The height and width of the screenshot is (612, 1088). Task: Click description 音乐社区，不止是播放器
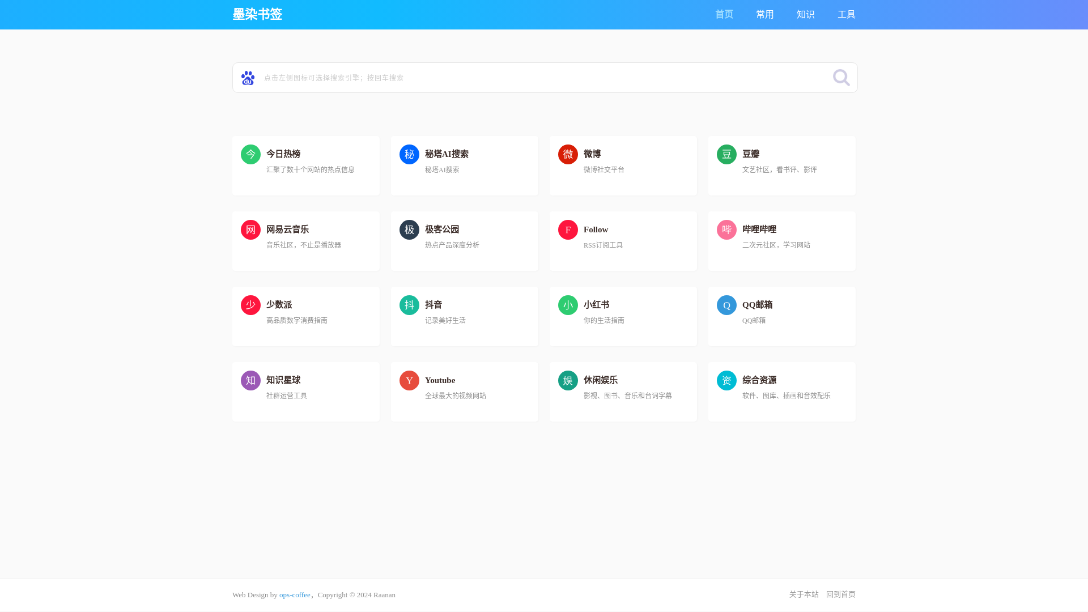coord(304,245)
